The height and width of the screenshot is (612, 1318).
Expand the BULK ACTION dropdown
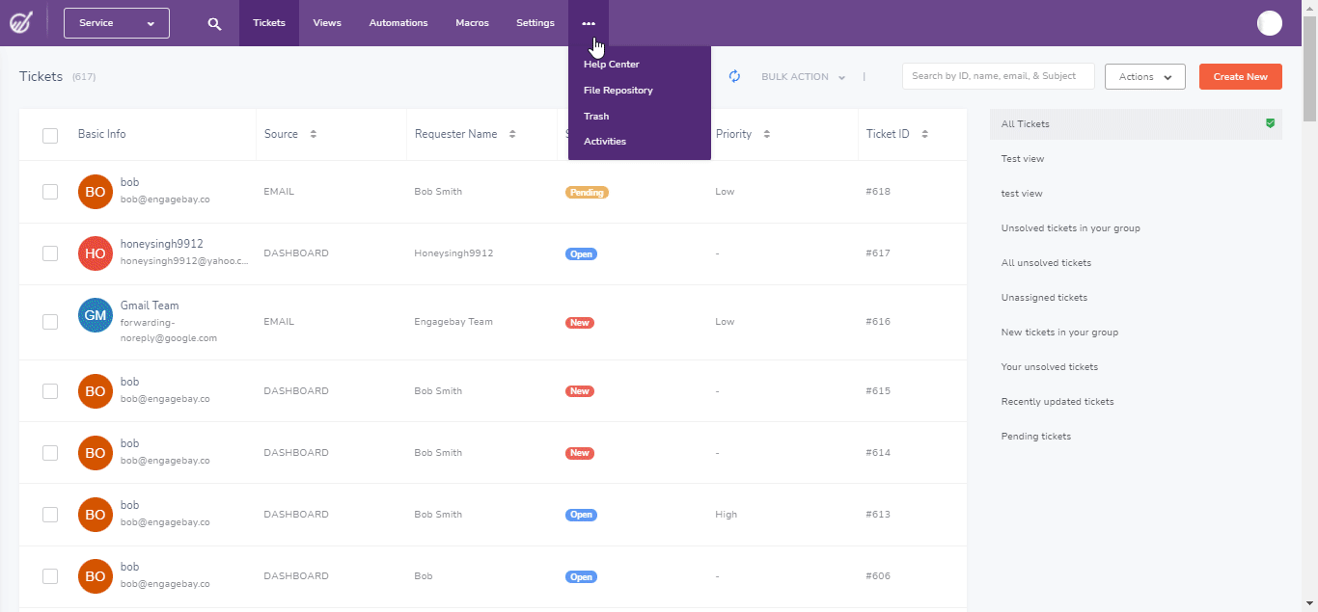click(x=804, y=77)
